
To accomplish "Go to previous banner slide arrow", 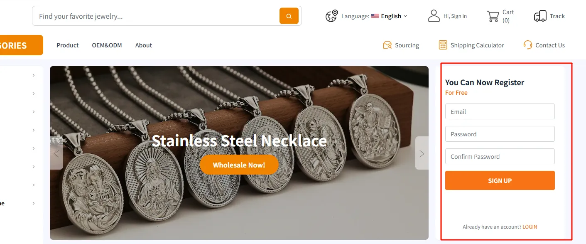I will (56, 153).
